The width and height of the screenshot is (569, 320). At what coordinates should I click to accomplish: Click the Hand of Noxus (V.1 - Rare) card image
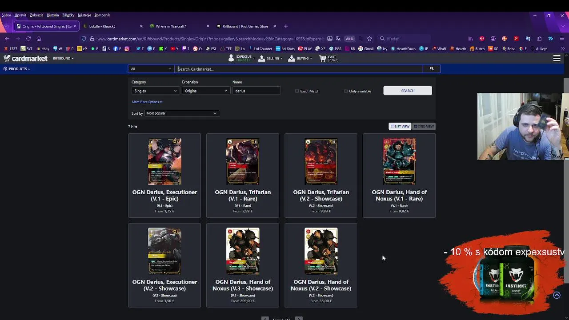[399, 161]
